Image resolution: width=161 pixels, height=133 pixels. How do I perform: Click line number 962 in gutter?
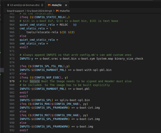[x=12, y=17]
